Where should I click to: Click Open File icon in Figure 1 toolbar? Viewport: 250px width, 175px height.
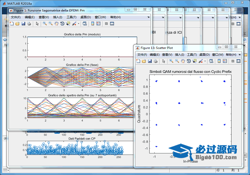click(x=17, y=23)
